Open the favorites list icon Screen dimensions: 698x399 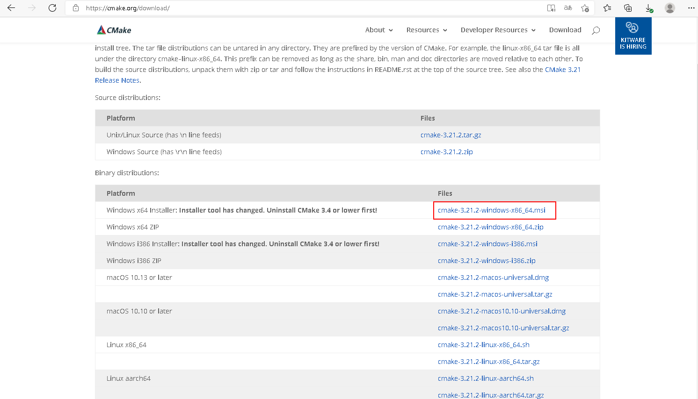[x=607, y=8]
